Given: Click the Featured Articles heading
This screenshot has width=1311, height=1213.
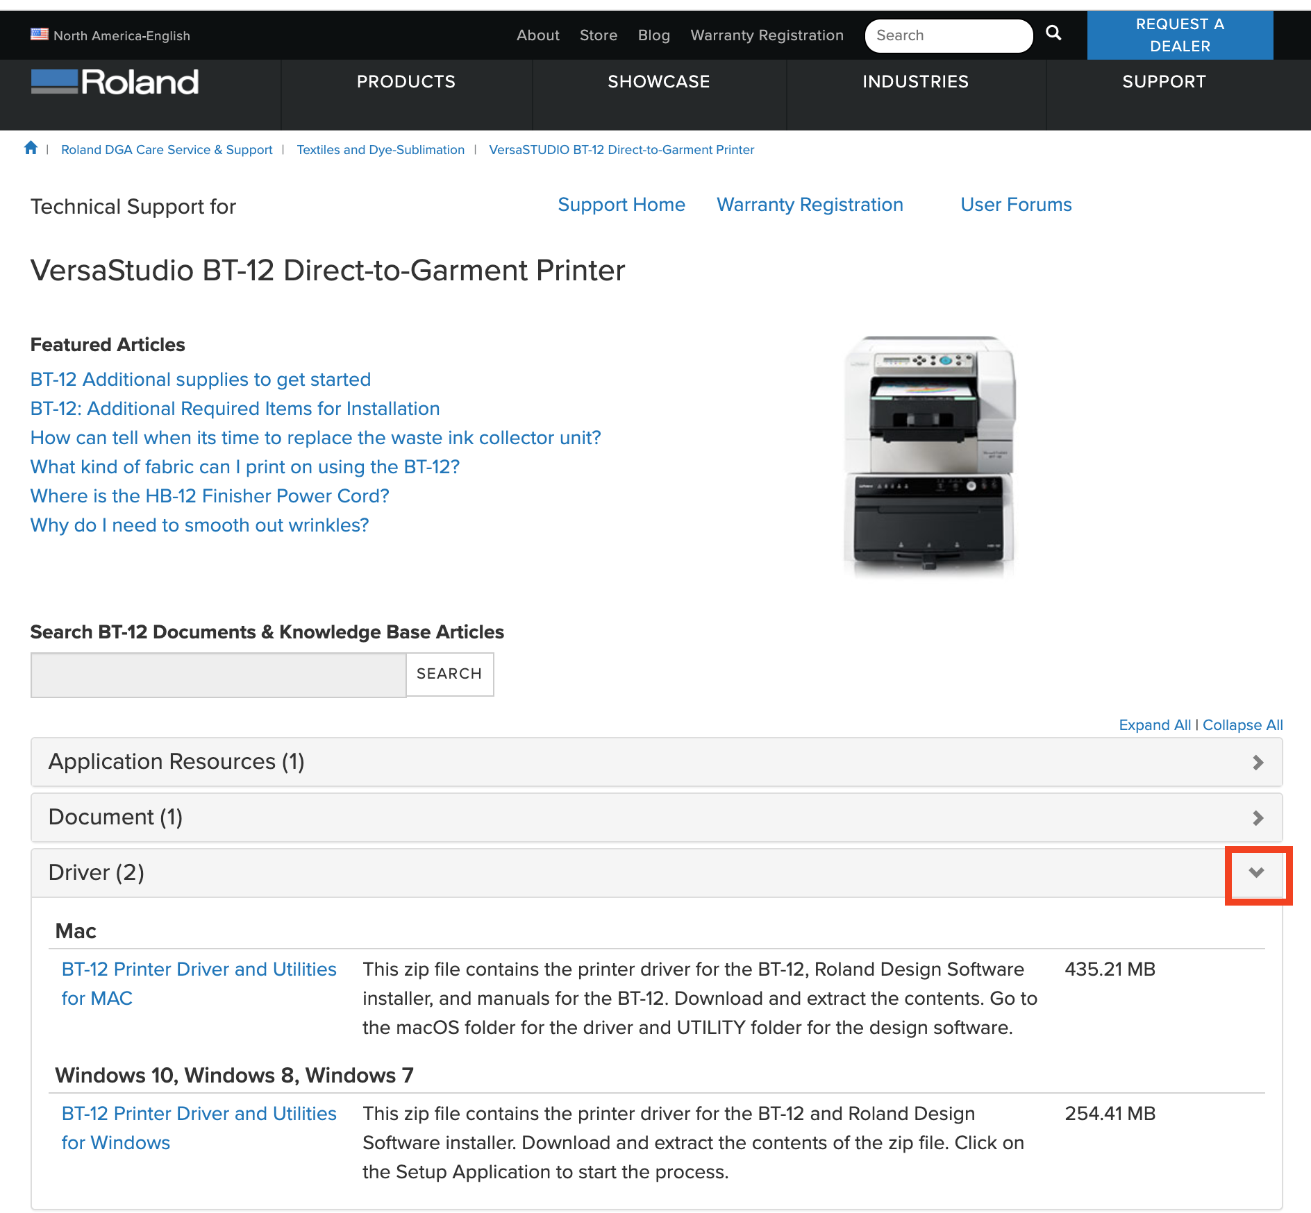Looking at the screenshot, I should pyautogui.click(x=108, y=345).
